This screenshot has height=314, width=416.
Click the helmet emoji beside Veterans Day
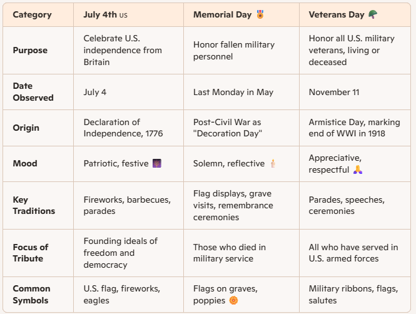click(373, 14)
